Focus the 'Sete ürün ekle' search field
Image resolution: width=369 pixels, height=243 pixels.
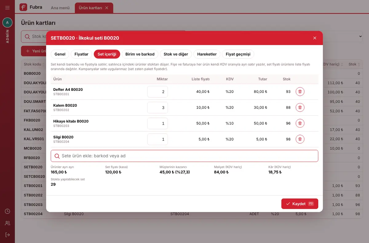click(184, 156)
